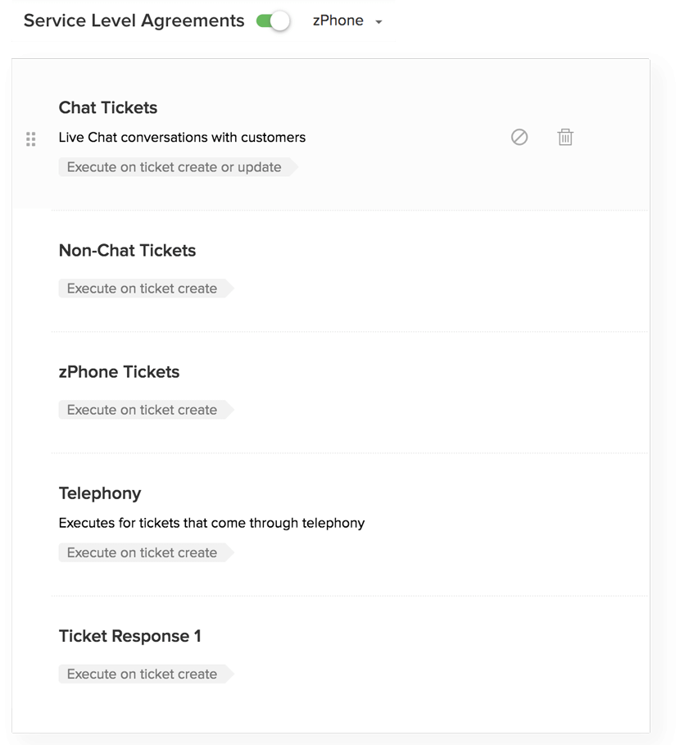Click the drag handle beside Chat Tickets

click(x=31, y=139)
